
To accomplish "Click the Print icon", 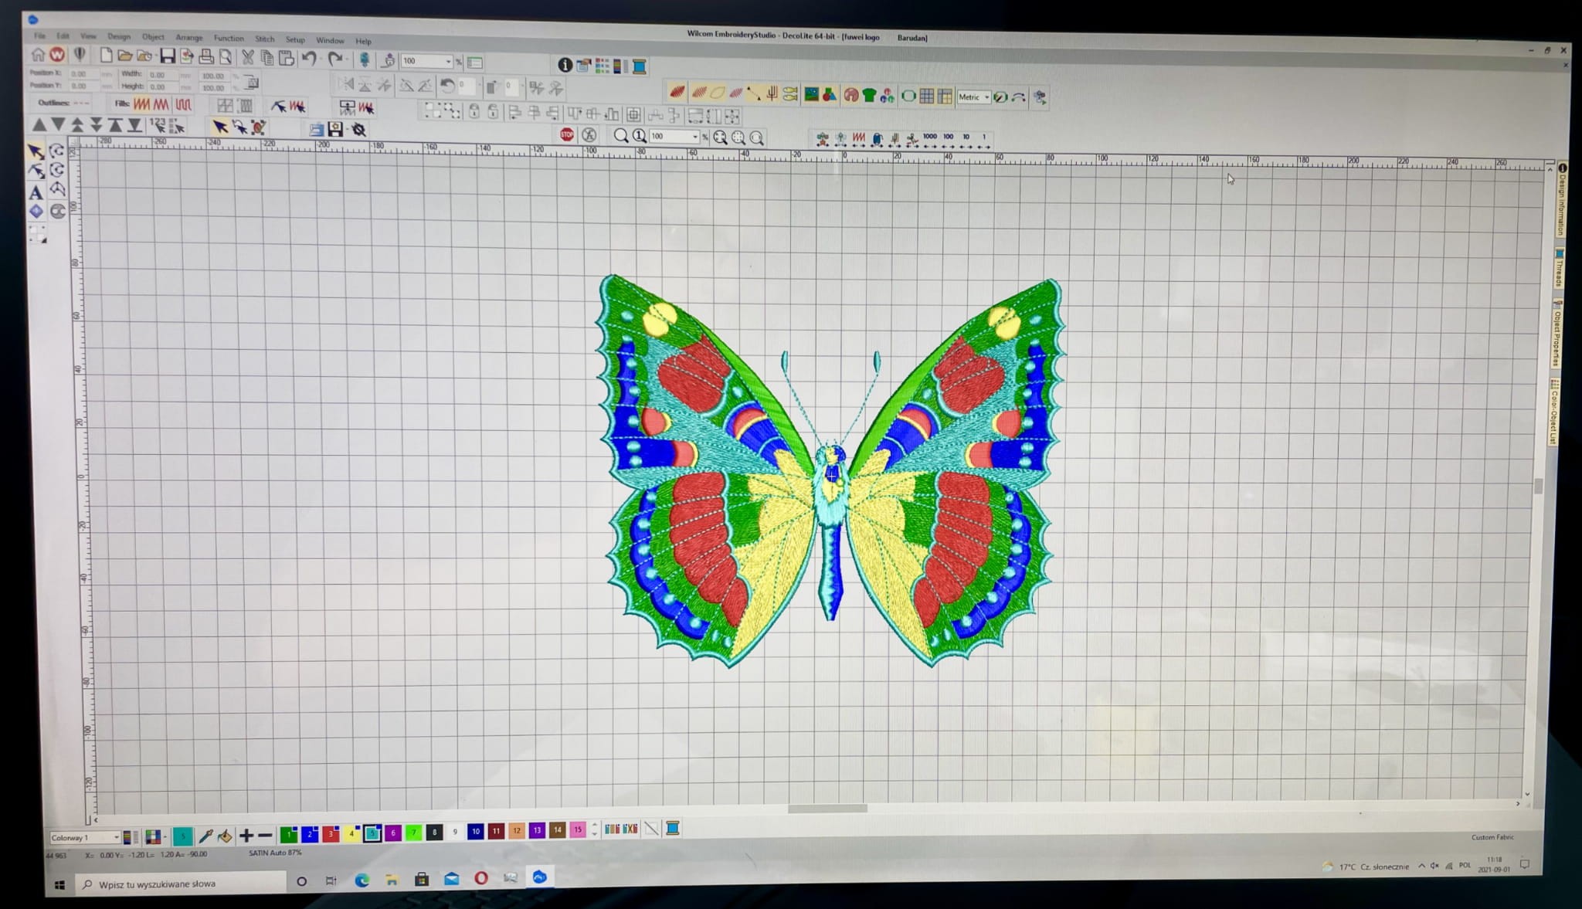I will pos(206,56).
